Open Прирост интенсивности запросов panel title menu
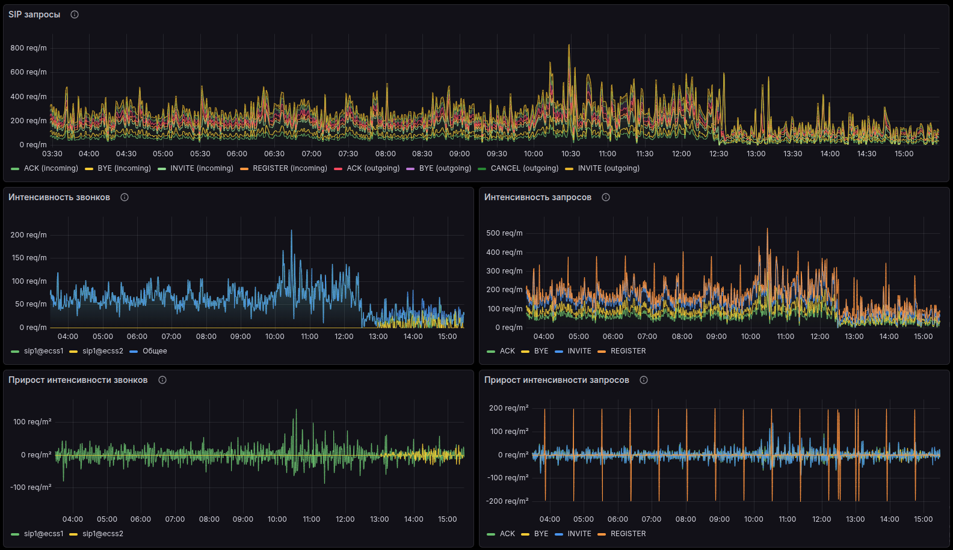Screen dimensions: 953x550 pos(557,380)
